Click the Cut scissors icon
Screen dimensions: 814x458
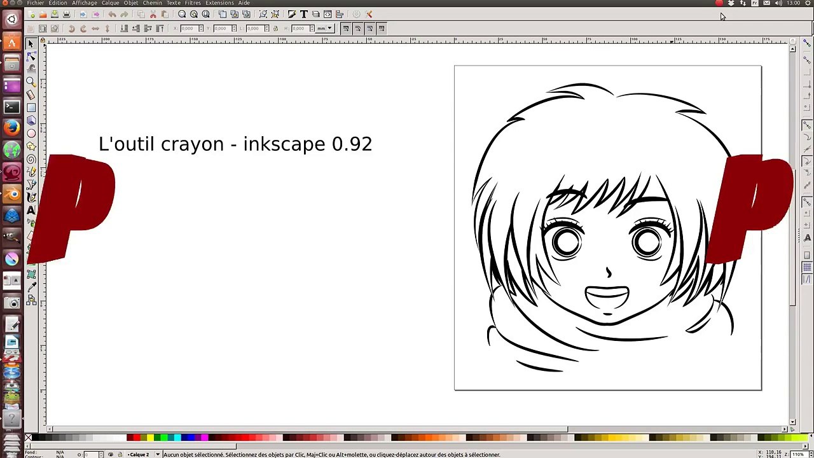tap(153, 14)
